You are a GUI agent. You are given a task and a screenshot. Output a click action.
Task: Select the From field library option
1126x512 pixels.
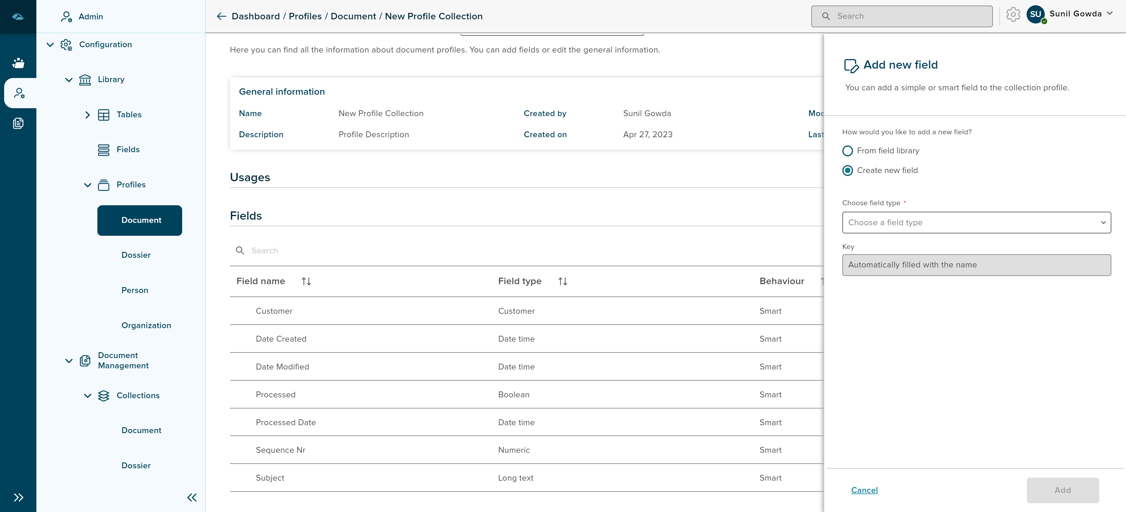848,151
